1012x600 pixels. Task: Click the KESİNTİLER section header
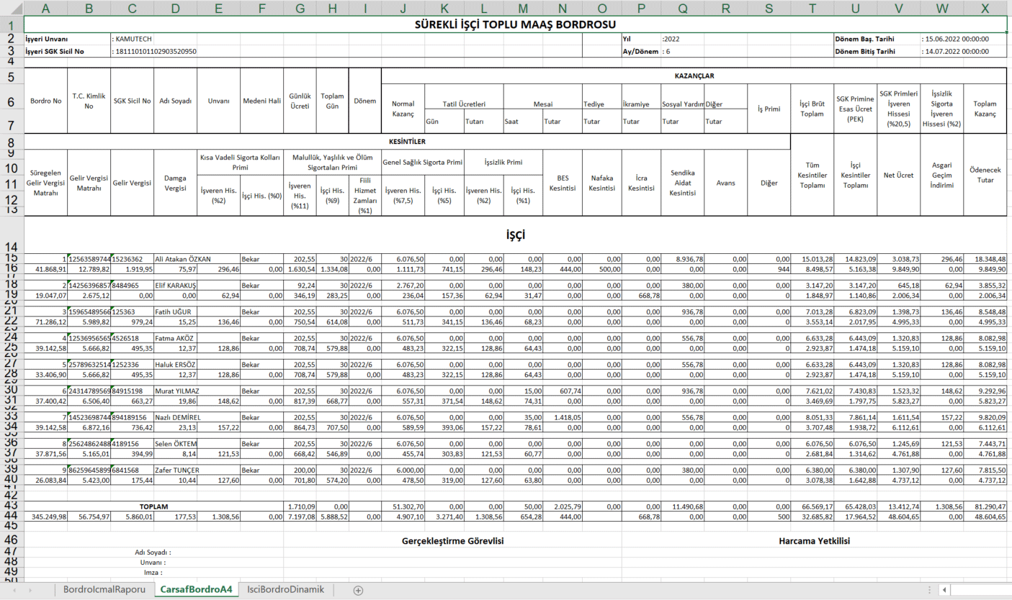(407, 141)
